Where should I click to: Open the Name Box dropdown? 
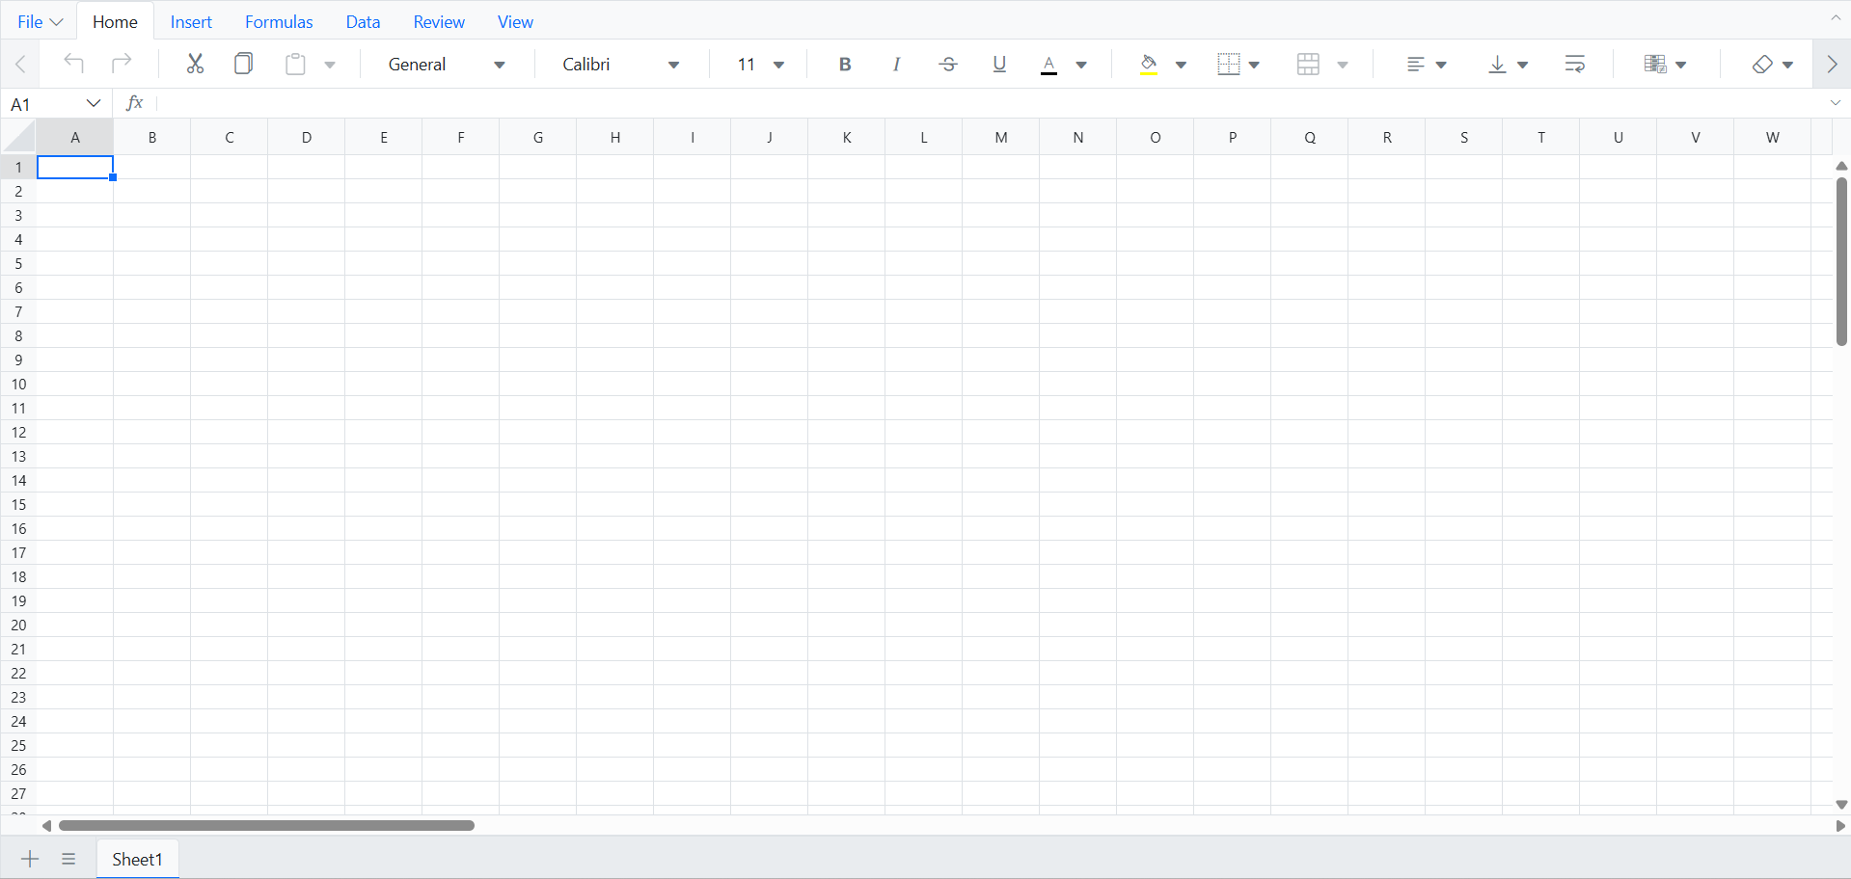point(94,103)
